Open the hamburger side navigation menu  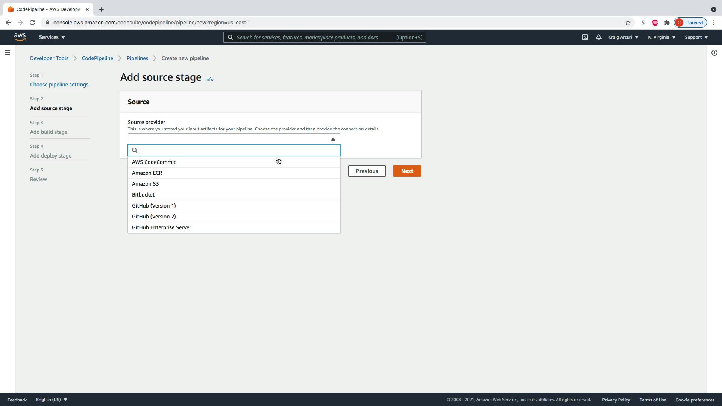pos(7,53)
